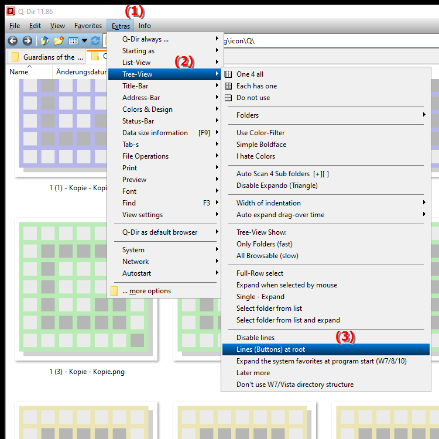Image resolution: width=439 pixels, height=439 pixels.
Task: Switch to Guardians of the ... tab
Action: [x=46, y=57]
